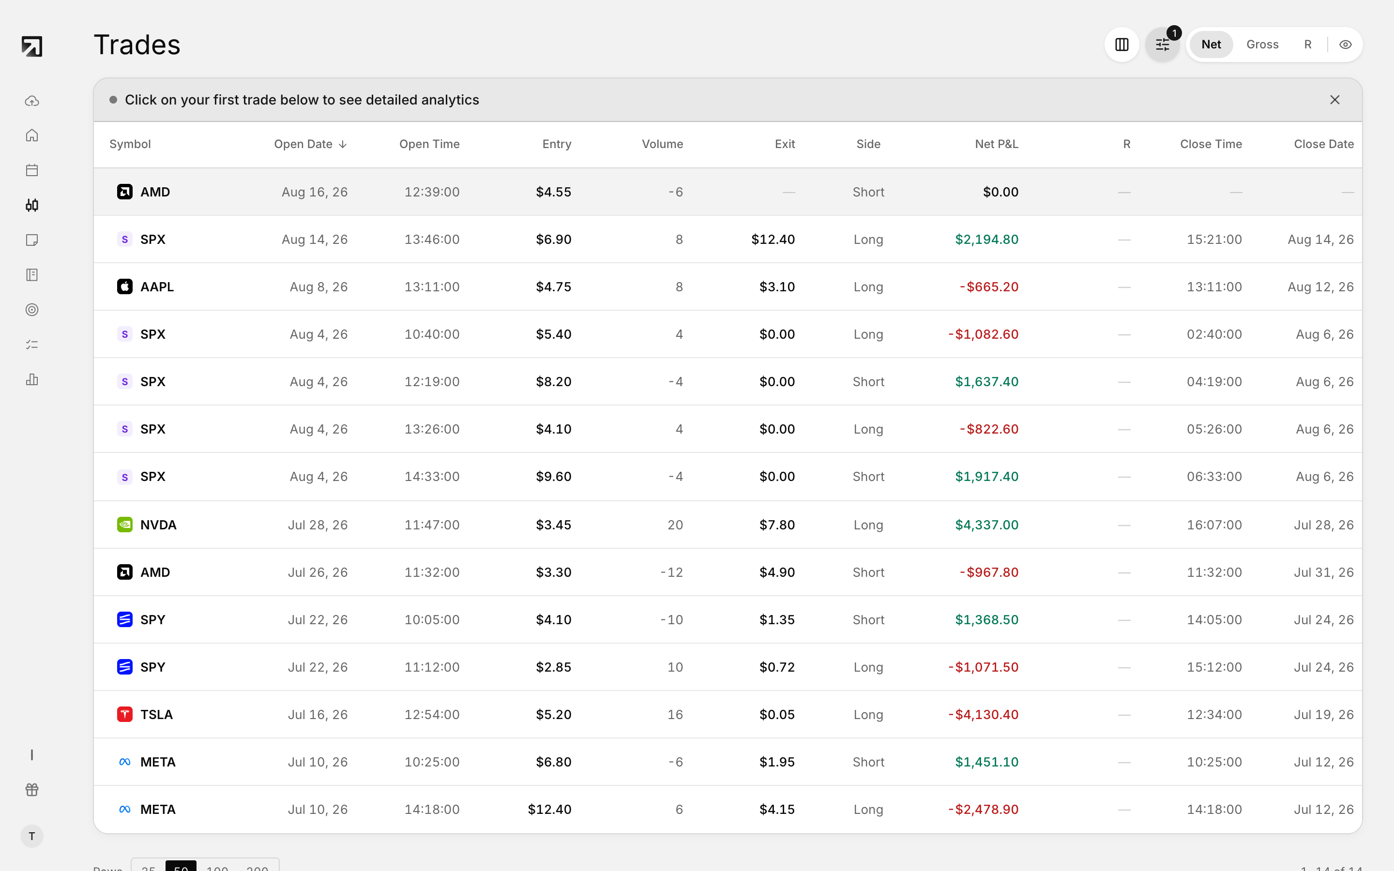Click the entry price $12.40 for META
Image resolution: width=1394 pixels, height=871 pixels.
pos(549,809)
